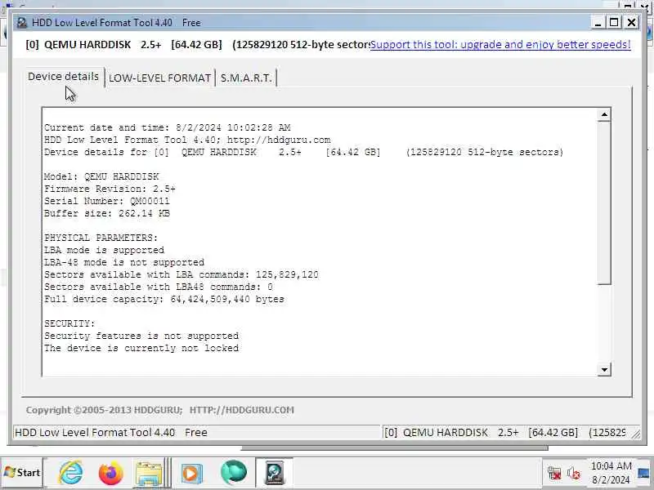Image resolution: width=654 pixels, height=490 pixels.
Task: Click the Firmware Revision: 2.5+ line
Action: point(110,189)
